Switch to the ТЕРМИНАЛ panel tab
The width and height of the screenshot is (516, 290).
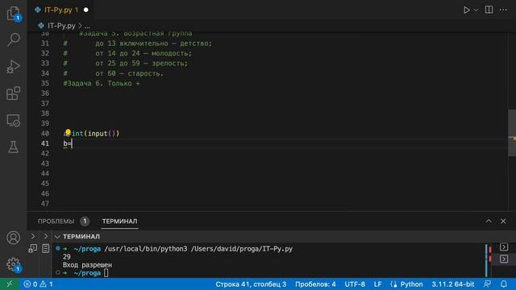click(x=119, y=222)
